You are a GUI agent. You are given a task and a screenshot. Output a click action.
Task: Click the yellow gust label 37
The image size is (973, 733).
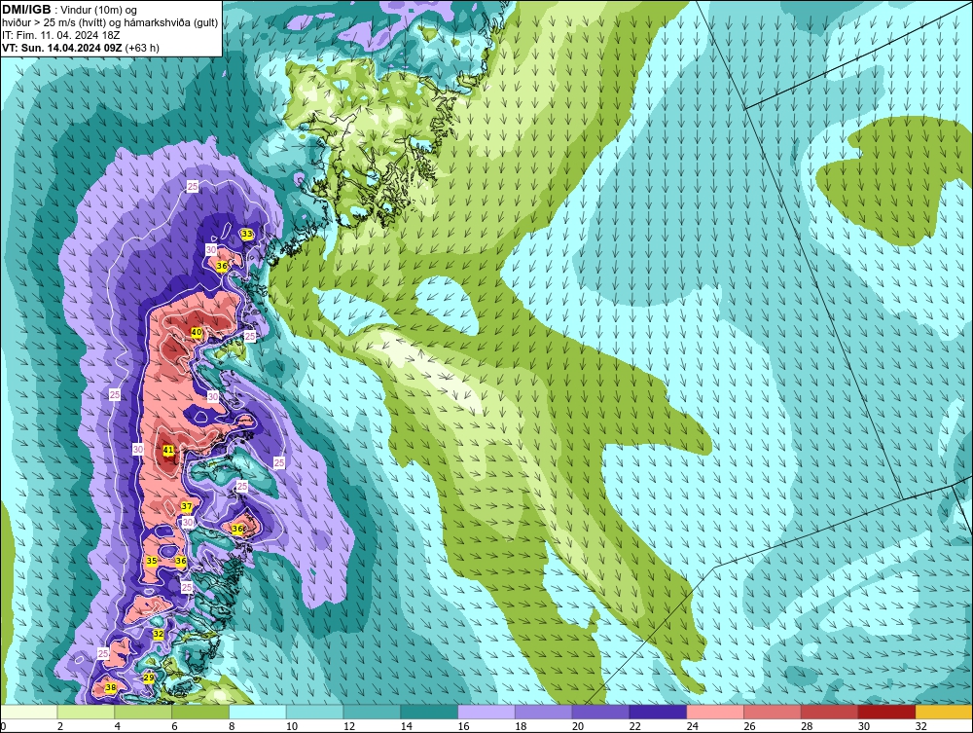click(187, 506)
